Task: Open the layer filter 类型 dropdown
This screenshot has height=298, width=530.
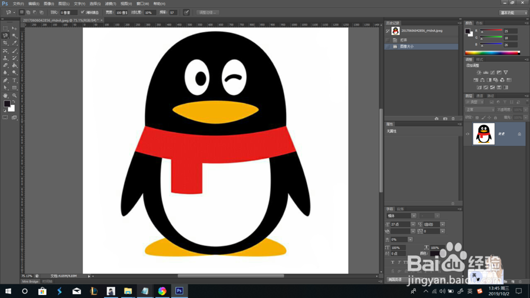Action: point(475,102)
